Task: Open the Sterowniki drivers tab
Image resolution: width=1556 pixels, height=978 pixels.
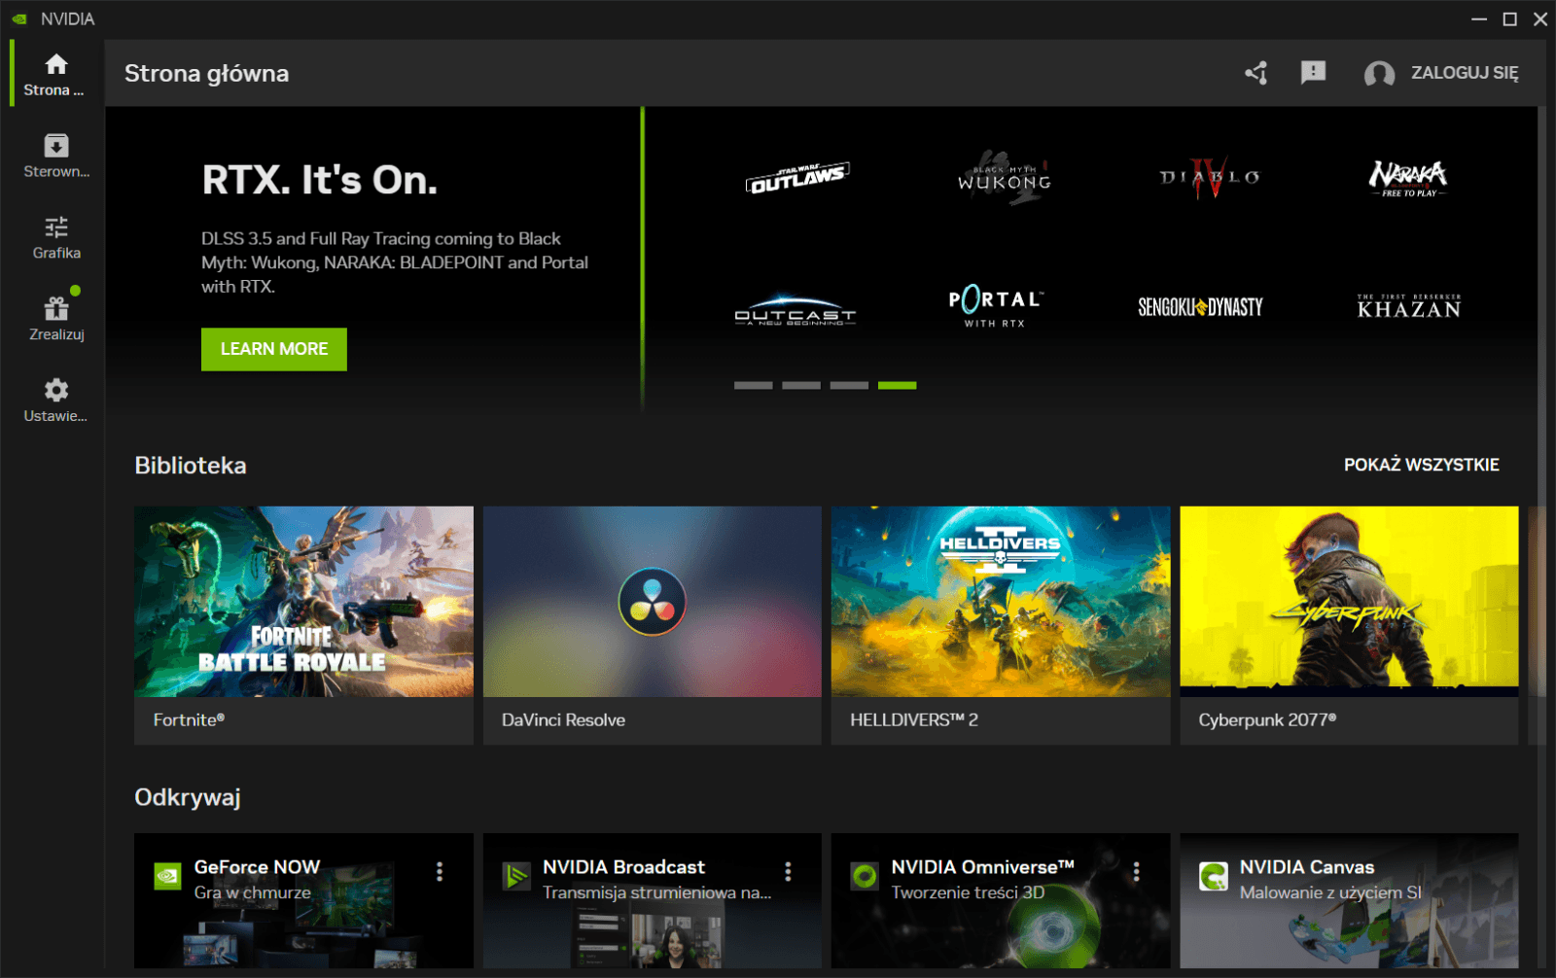Action: [x=56, y=156]
